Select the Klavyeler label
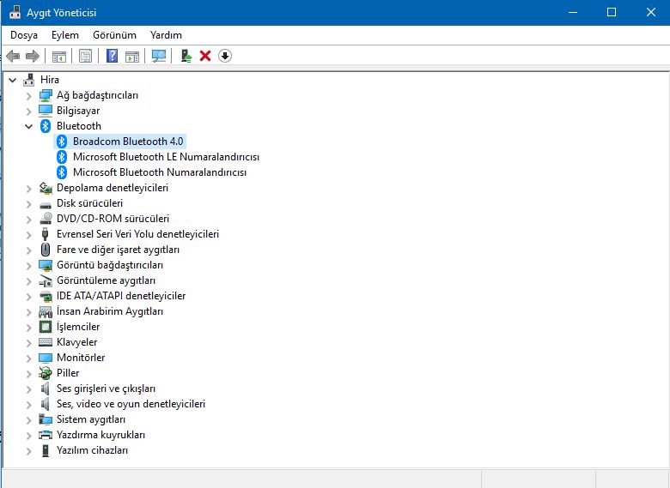 77,342
